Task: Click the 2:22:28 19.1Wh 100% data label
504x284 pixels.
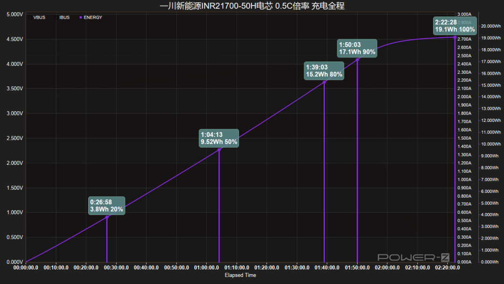Action: pos(455,26)
